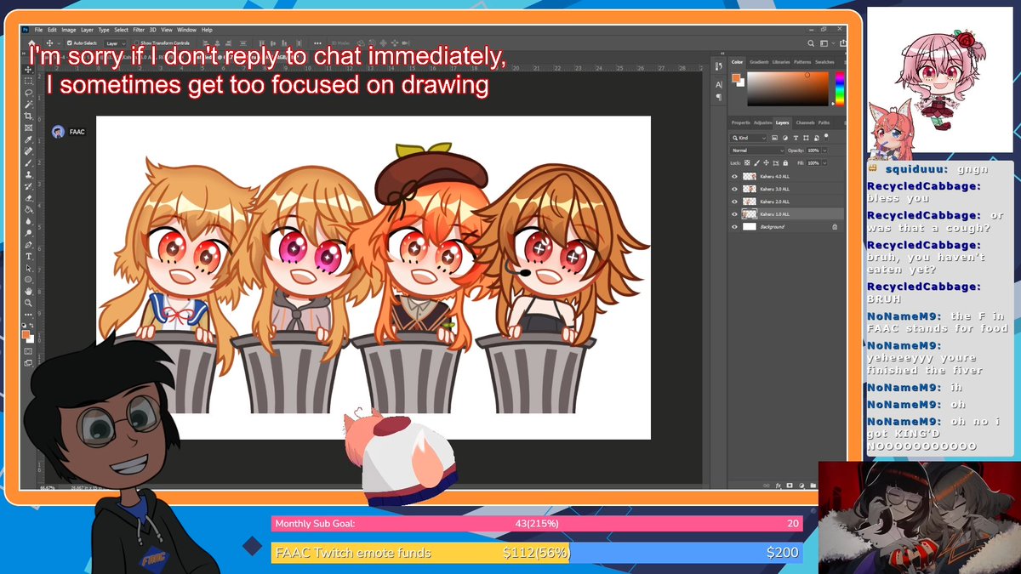Viewport: 1021px width, 574px height.
Task: Switch to the Swatches tab
Action: point(824,62)
